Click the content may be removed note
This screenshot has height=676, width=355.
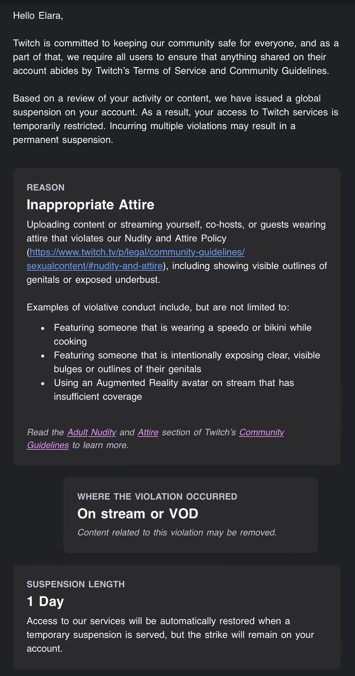(x=177, y=532)
